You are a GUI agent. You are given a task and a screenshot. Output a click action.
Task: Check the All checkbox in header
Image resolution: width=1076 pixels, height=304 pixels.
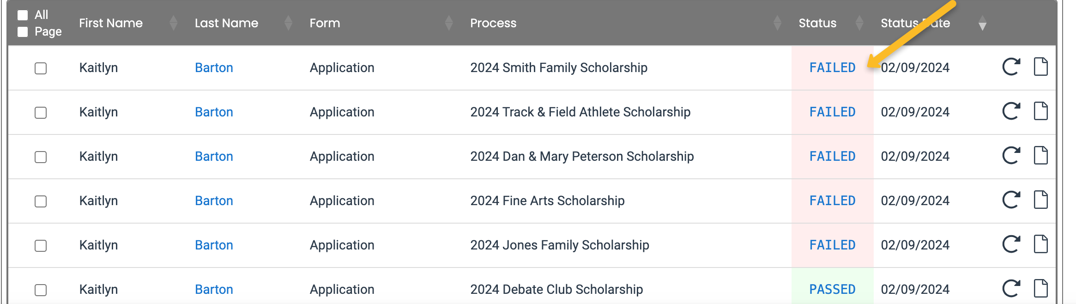(23, 15)
